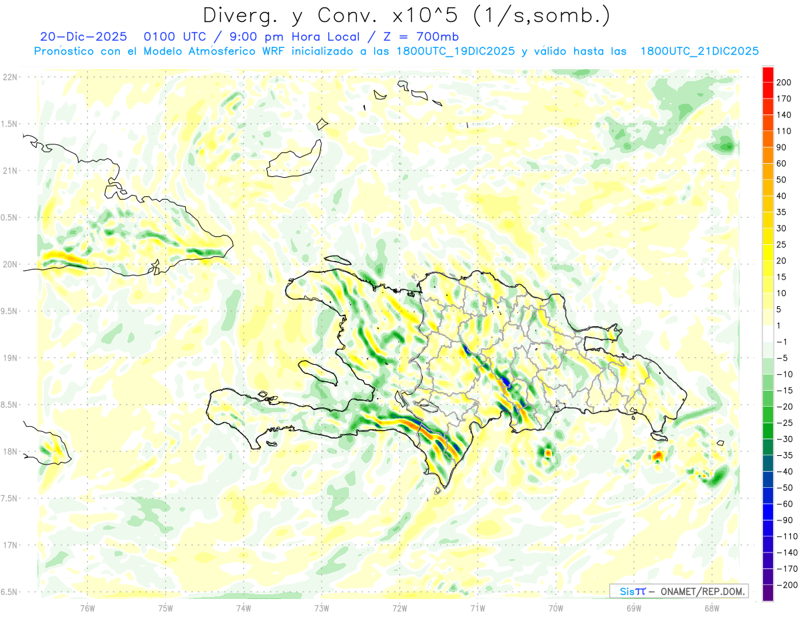Click the 'Z = 700mb' level text

point(421,37)
